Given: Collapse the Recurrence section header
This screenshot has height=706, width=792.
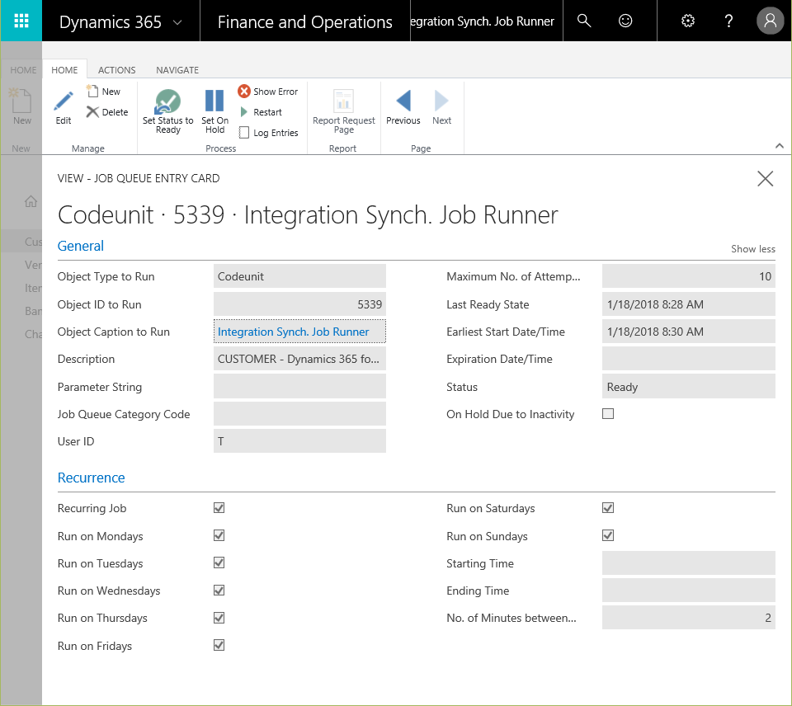Looking at the screenshot, I should [92, 478].
